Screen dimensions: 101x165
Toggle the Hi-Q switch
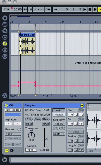[29, 124]
